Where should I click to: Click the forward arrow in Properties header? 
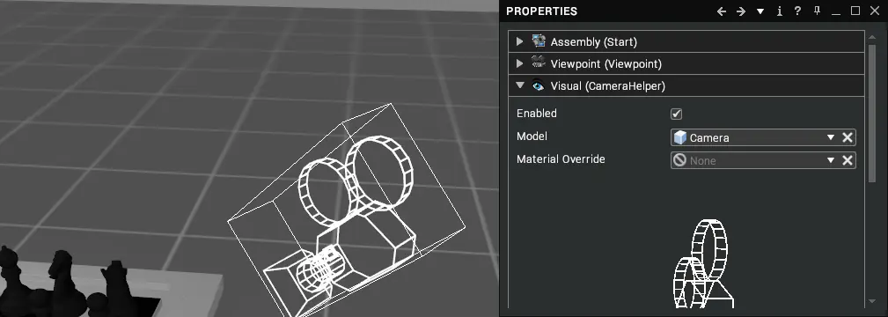[741, 11]
